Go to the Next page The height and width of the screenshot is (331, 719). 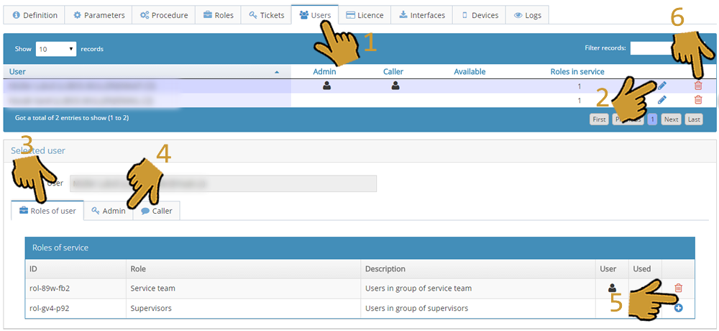[671, 119]
